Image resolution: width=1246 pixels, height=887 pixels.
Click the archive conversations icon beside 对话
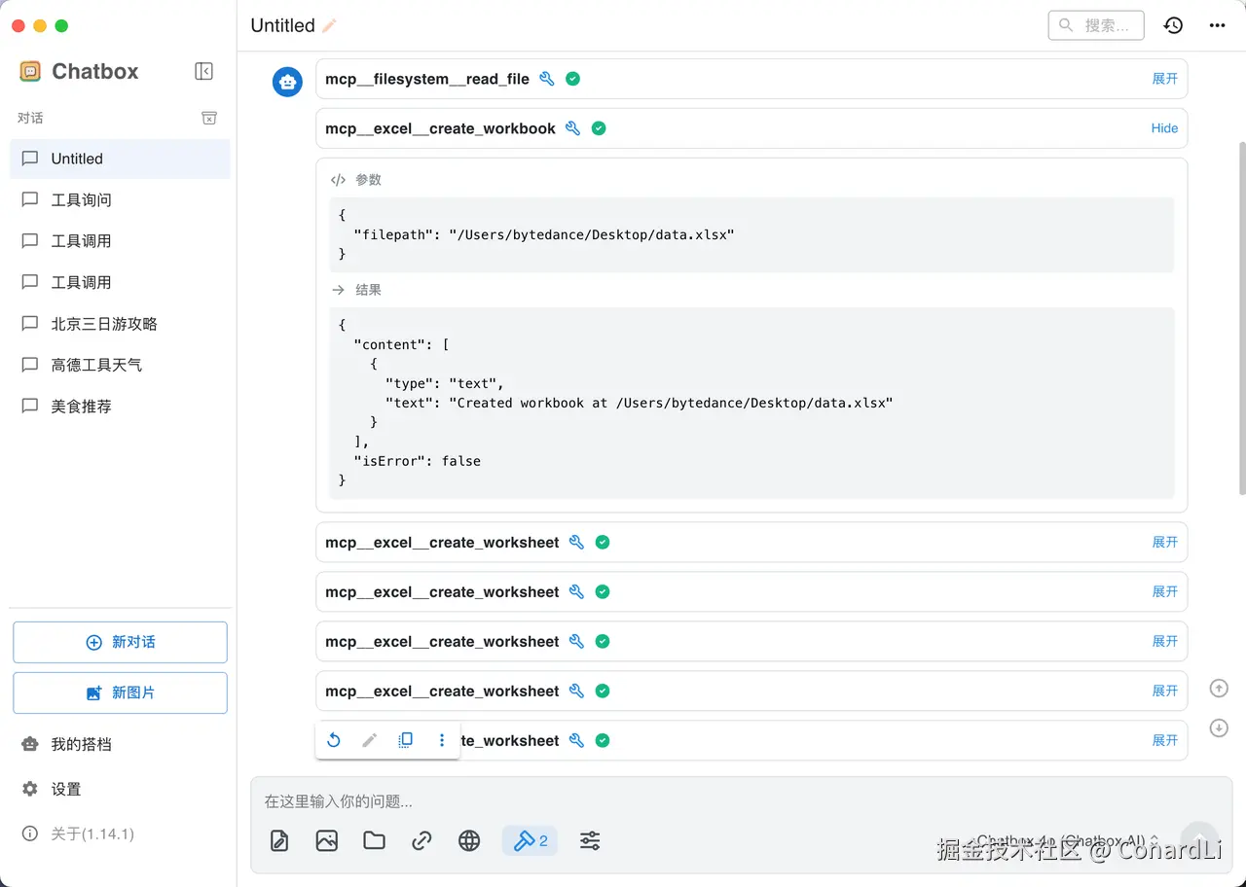pyautogui.click(x=209, y=118)
